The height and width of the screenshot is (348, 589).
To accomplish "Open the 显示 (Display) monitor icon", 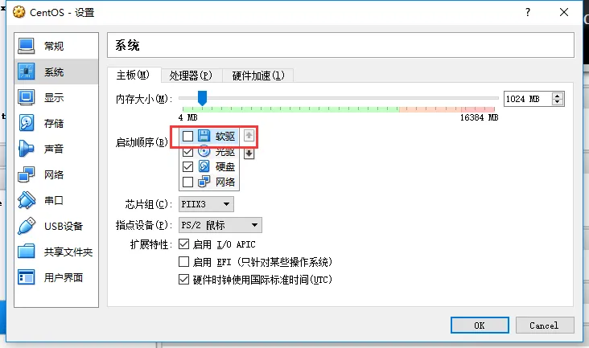I will pyautogui.click(x=27, y=97).
